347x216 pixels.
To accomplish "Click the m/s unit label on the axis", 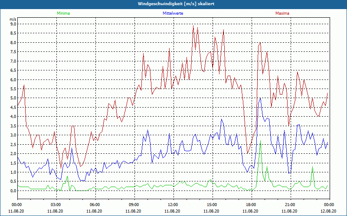I will click(x=13, y=19).
